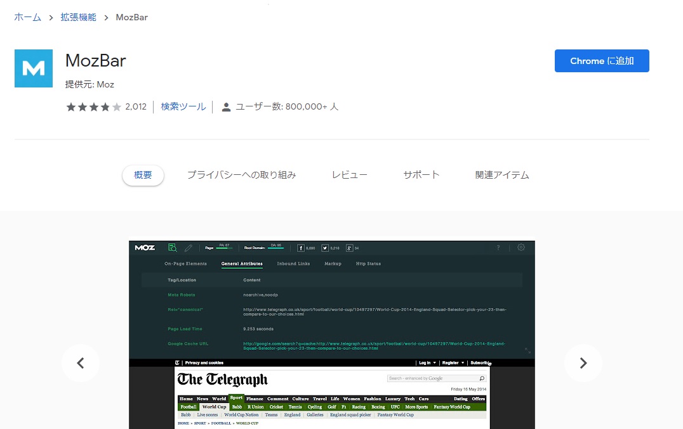This screenshot has width=683, height=429.
Task: Open the 関連アイテム tab
Action: (x=502, y=175)
